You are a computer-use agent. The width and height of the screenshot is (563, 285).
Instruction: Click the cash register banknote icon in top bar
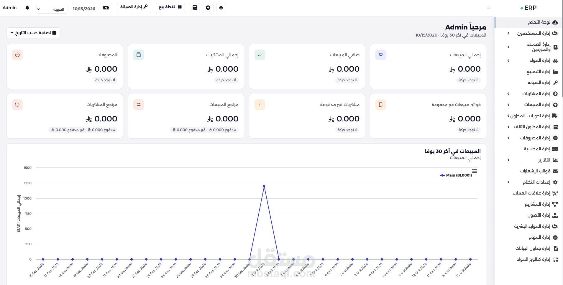106,8
